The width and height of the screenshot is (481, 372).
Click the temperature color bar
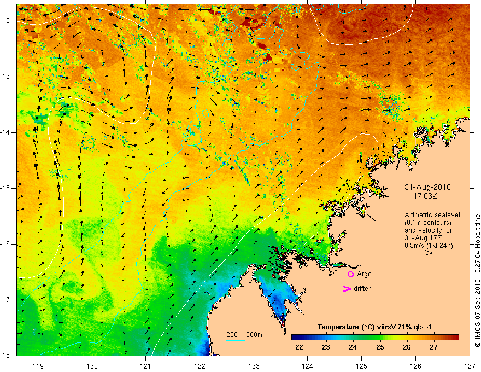pos(375,338)
